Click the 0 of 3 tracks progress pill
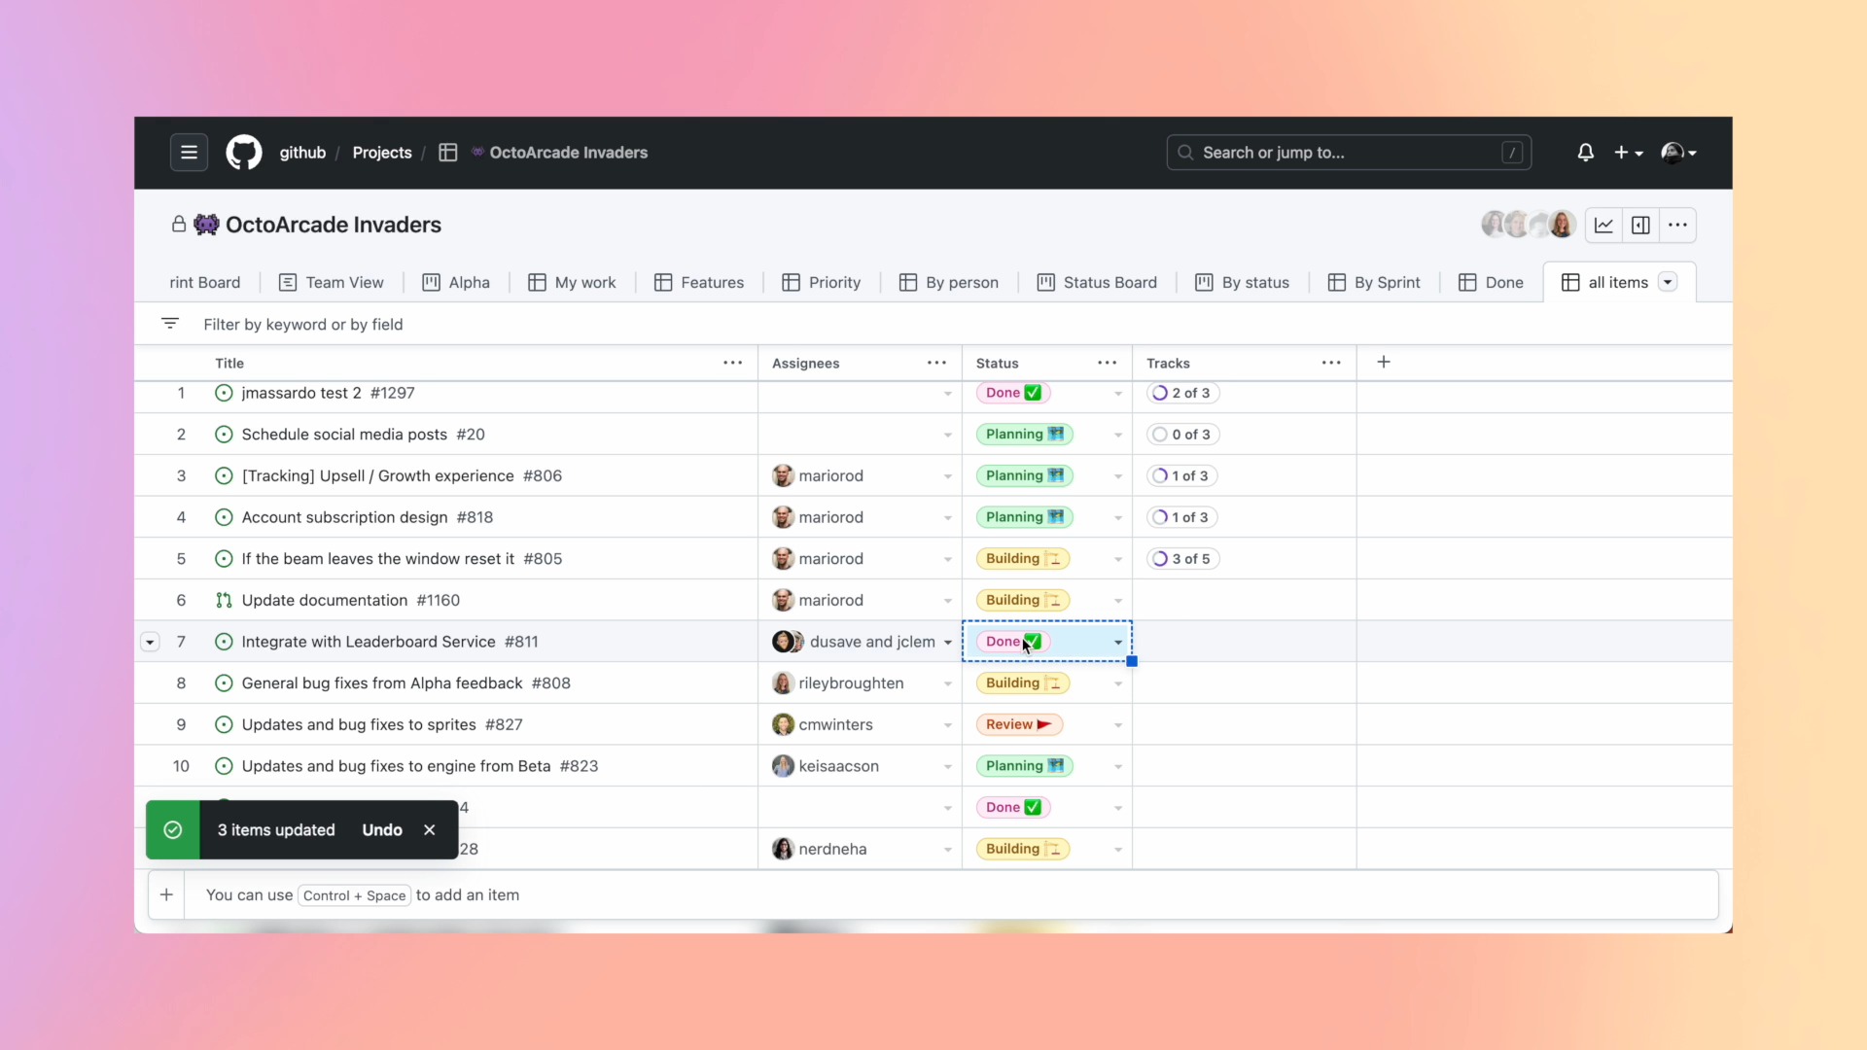Viewport: 1867px width, 1050px height. tap(1183, 435)
